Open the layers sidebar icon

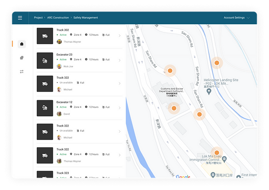[x=22, y=58]
